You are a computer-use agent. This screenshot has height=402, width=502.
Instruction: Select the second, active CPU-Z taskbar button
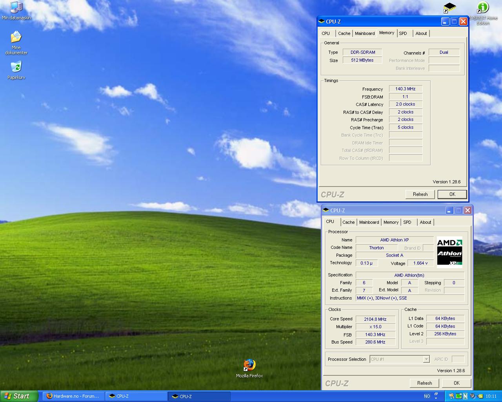pyautogui.click(x=200, y=396)
